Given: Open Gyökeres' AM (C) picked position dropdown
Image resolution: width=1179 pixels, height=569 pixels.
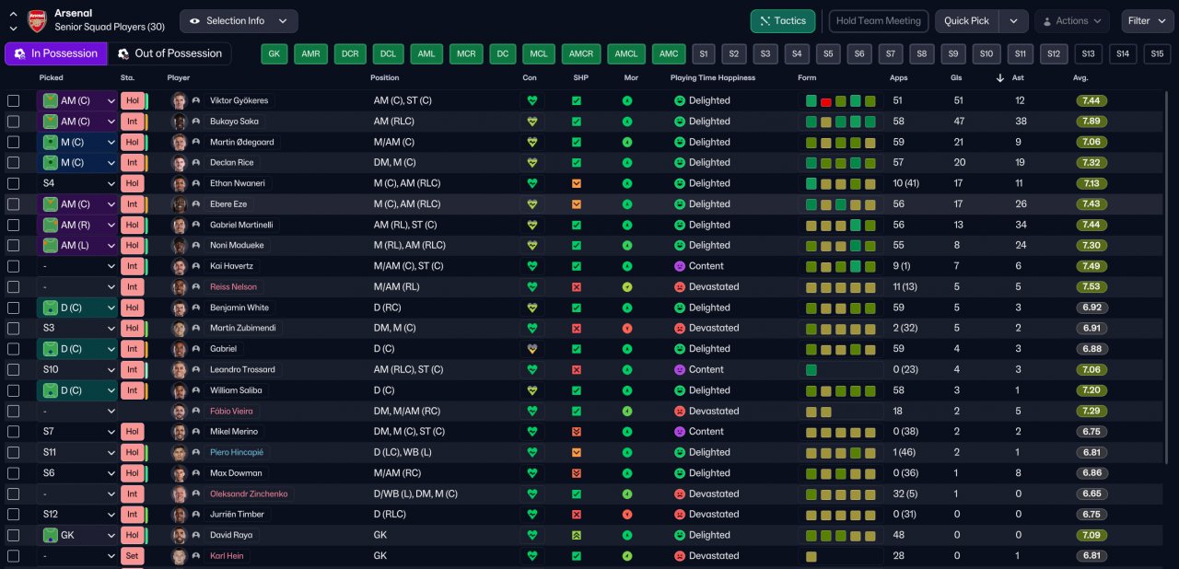Looking at the screenshot, I should tap(77, 100).
